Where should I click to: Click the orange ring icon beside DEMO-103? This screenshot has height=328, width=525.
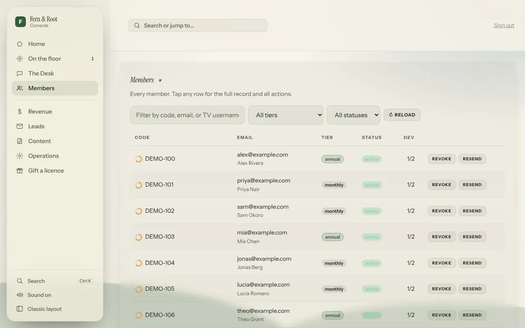[139, 237]
